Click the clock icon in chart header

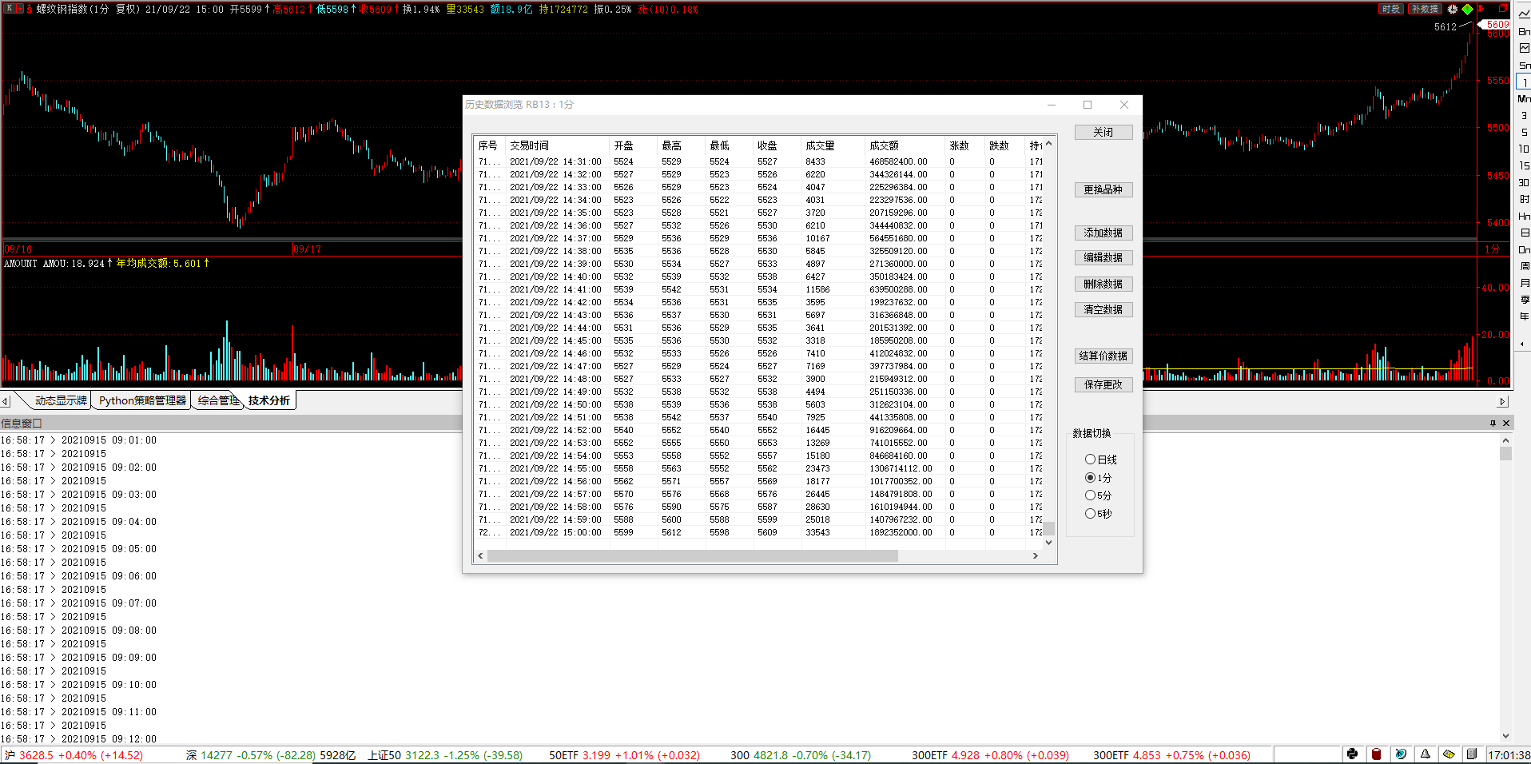pos(1453,10)
